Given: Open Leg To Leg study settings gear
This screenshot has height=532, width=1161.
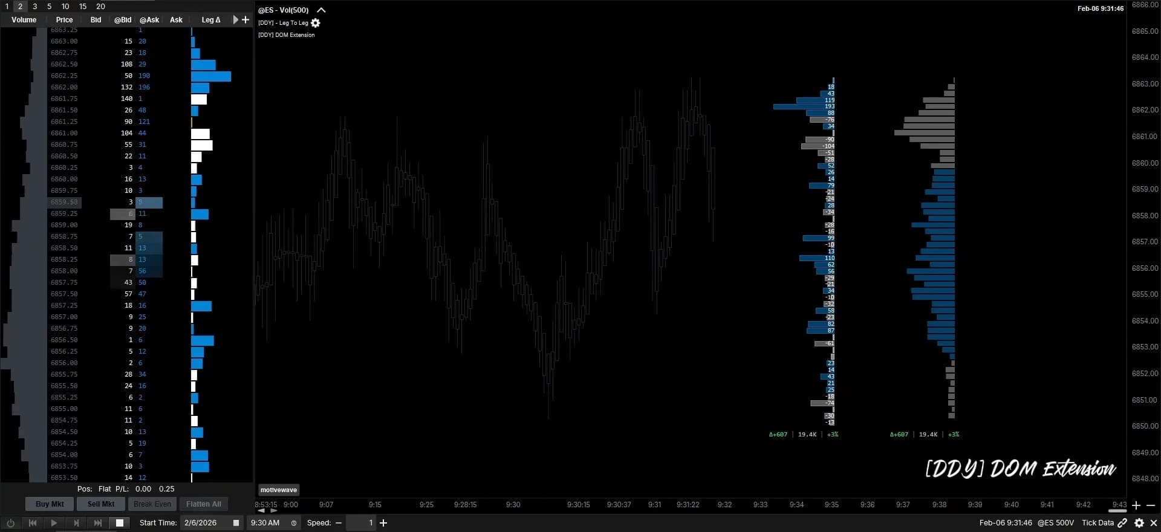Looking at the screenshot, I should (316, 23).
